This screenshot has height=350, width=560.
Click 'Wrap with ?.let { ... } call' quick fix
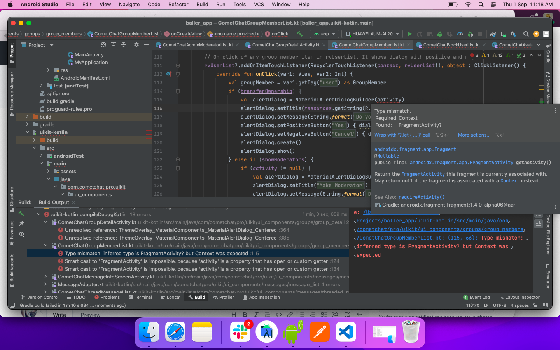coord(402,135)
